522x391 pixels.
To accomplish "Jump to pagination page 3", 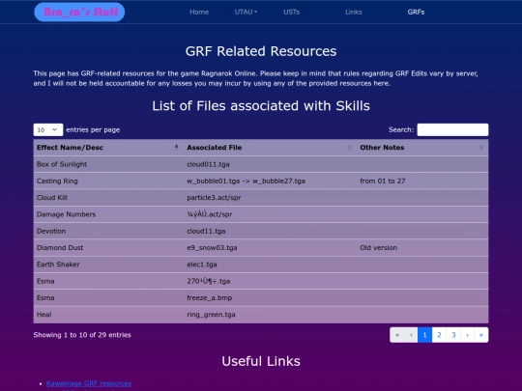I will pos(453,335).
